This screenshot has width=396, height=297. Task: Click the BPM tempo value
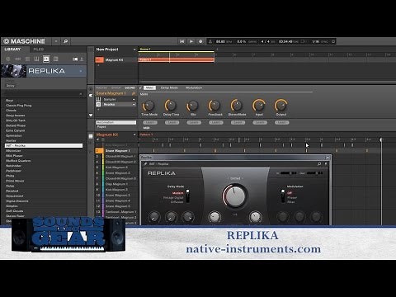tap(221, 41)
